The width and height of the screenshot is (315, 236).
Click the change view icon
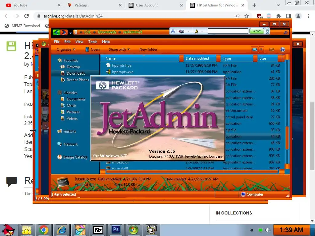[x=254, y=49]
